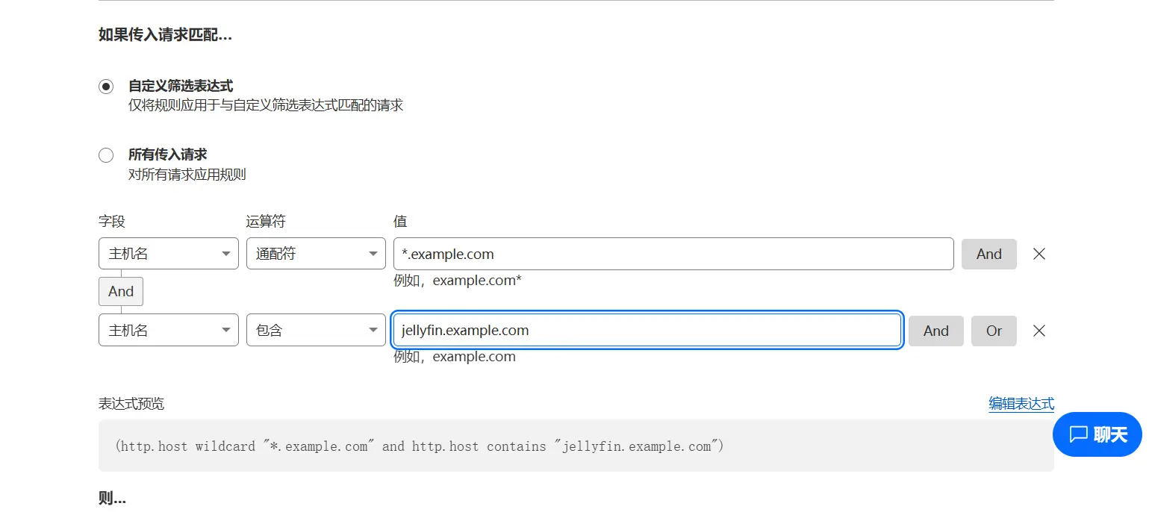This screenshot has width=1149, height=512.
Task: Click the speech bubble icon in 聊天
Action: coord(1078,434)
